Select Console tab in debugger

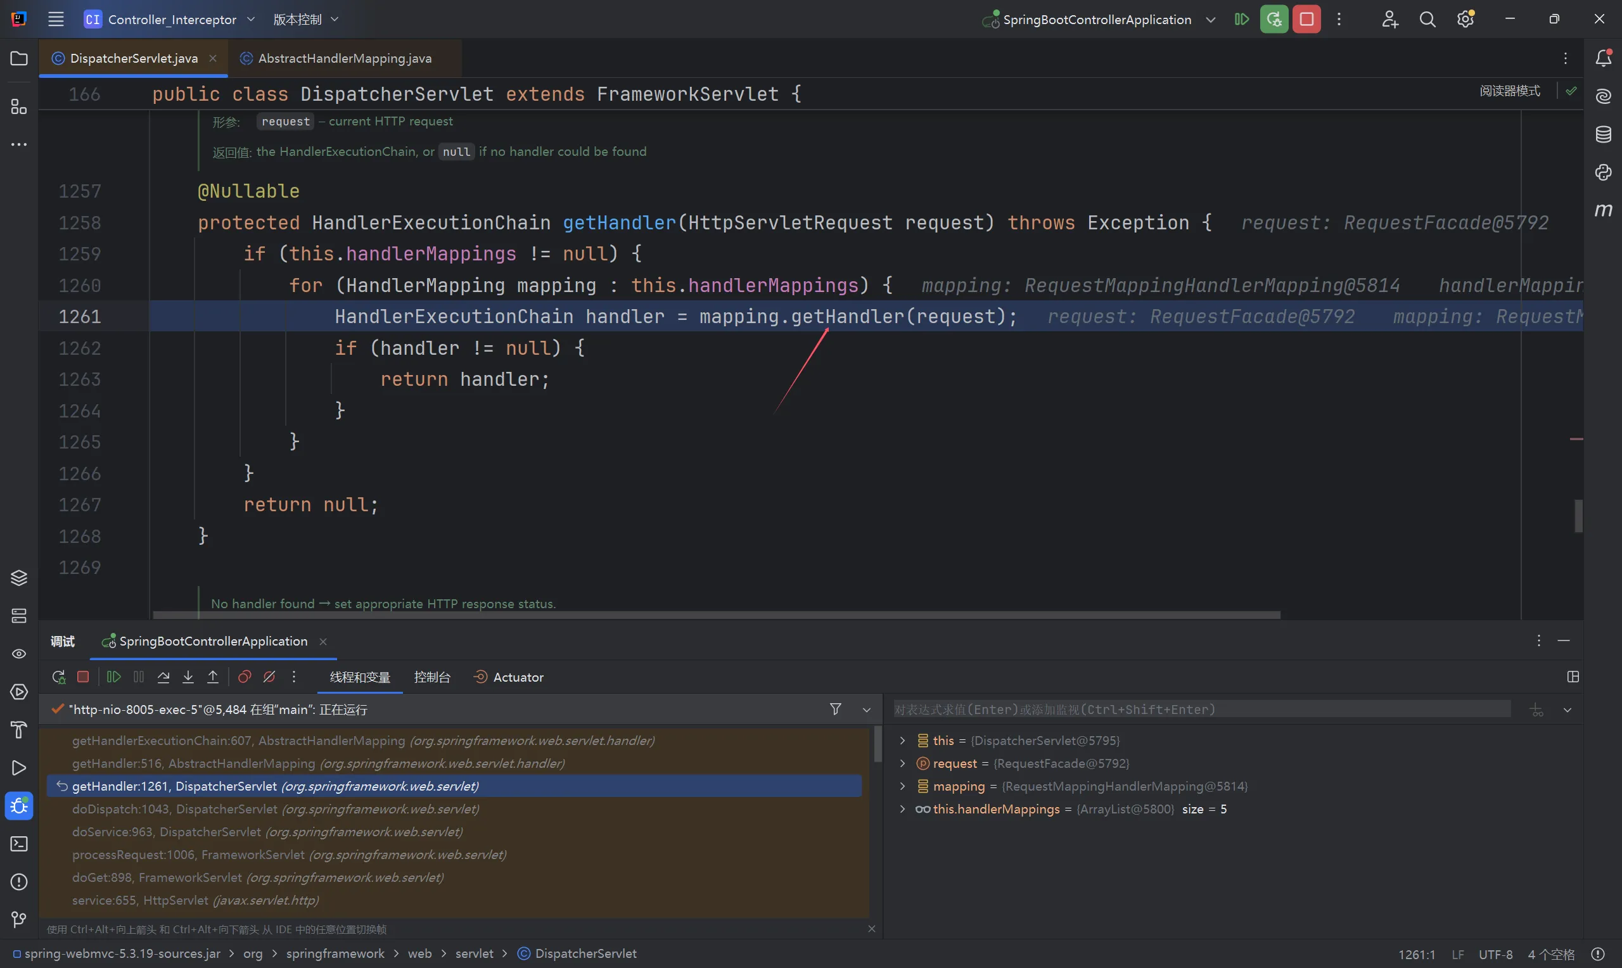pos(431,677)
